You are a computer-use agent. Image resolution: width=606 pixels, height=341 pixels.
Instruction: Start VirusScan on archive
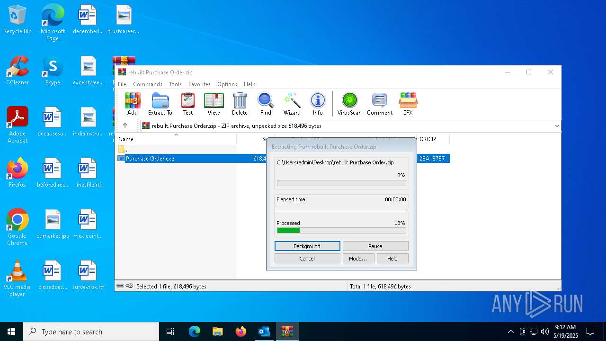coord(349,104)
